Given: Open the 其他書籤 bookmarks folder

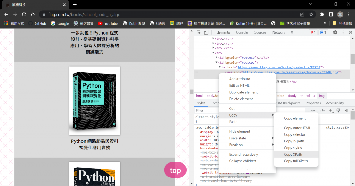Looking at the screenshot, I should click(342, 23).
